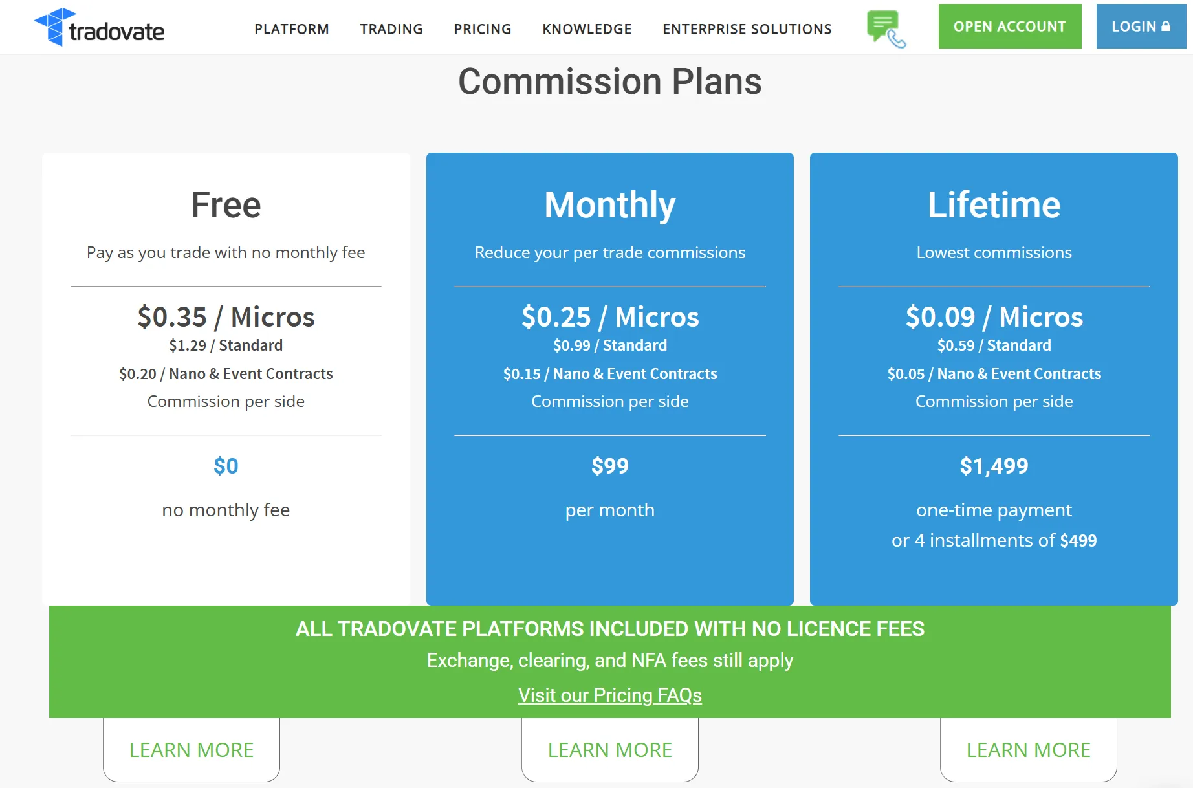
Task: Select the Lifetime plan heading
Action: tap(994, 205)
